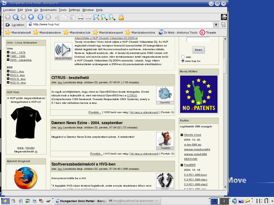
Task: Select the 'www.hup.hu' search radio button
Action: point(183,61)
